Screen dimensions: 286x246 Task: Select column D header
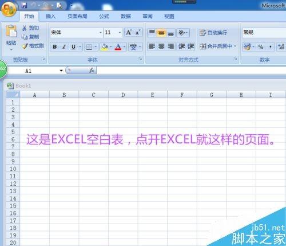tap(123, 95)
